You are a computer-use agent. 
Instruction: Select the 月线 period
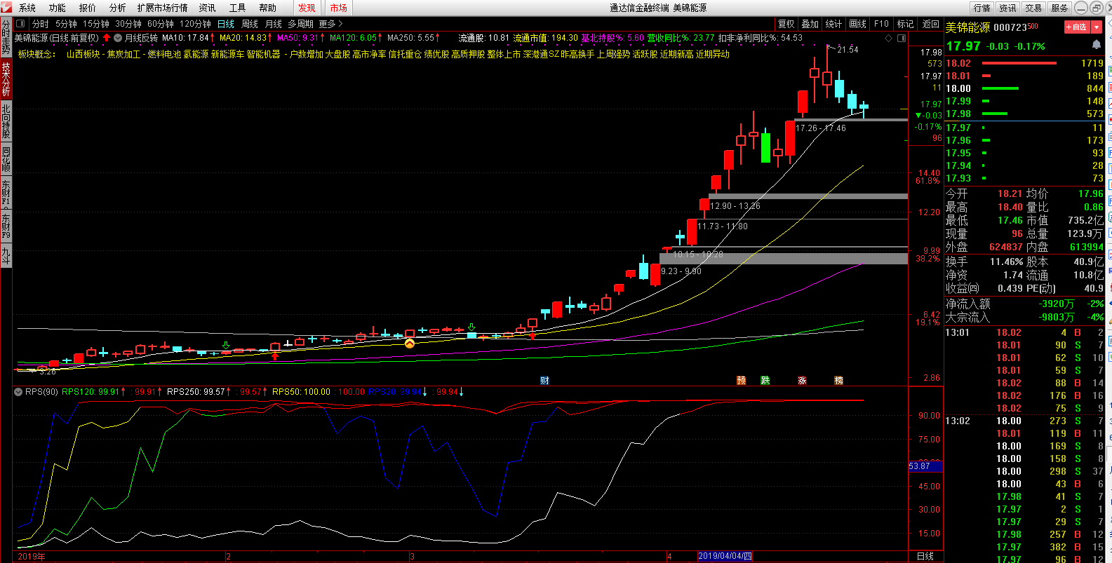pyautogui.click(x=273, y=24)
